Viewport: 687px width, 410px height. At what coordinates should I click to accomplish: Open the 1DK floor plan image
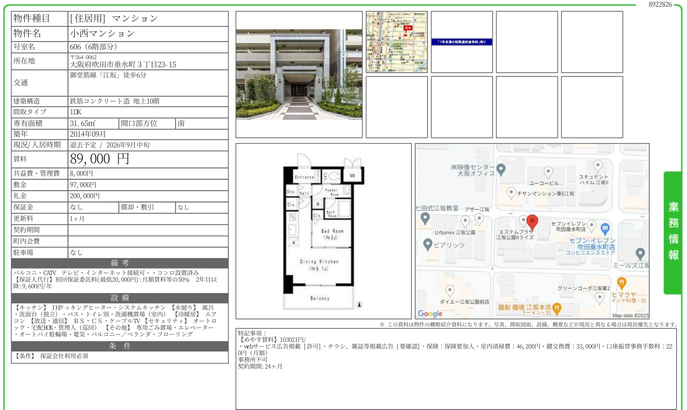[x=323, y=231]
